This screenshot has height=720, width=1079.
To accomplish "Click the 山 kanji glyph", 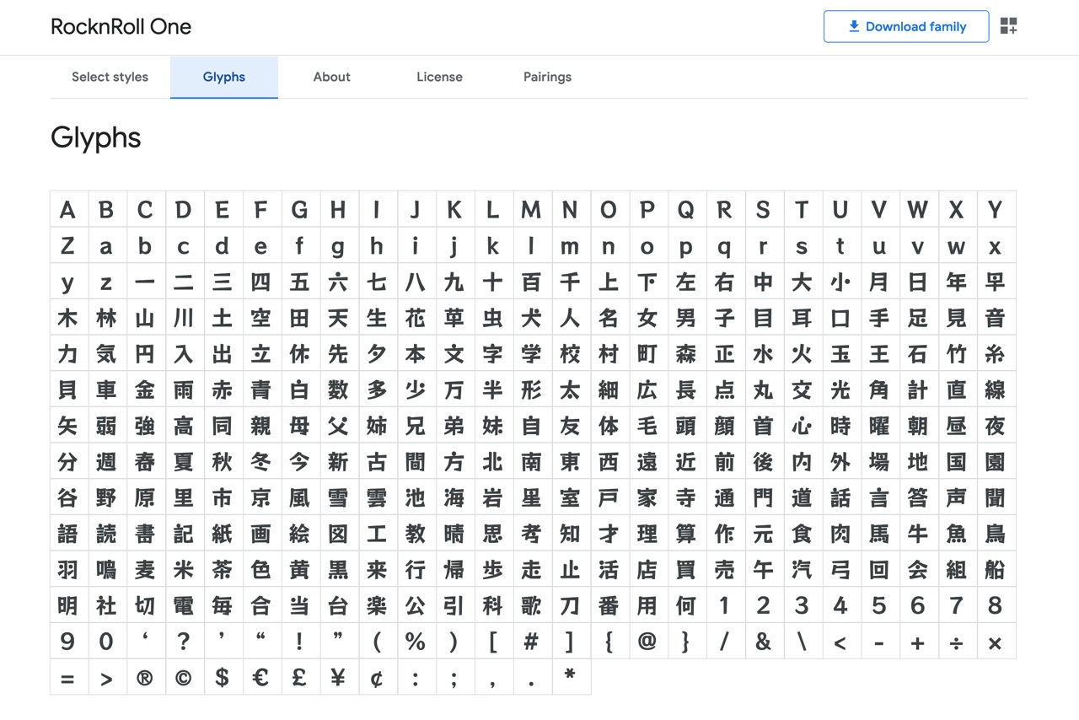I will (145, 317).
